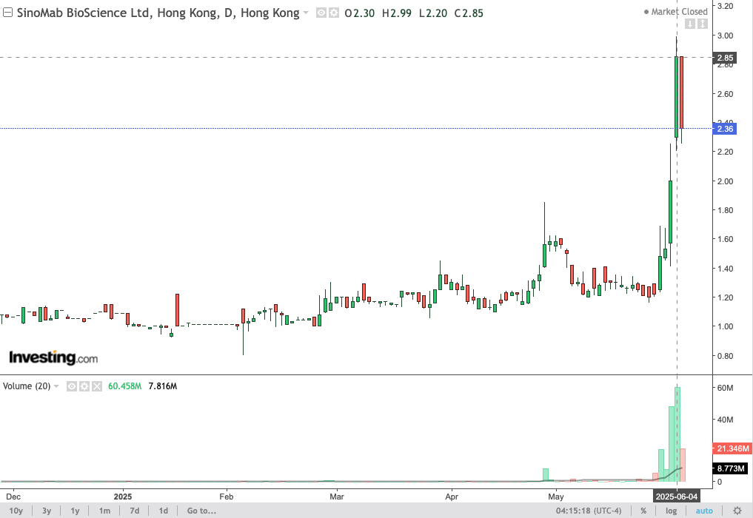This screenshot has height=518, width=753.
Task: Open dropdown arrow beside symbol title
Action: pyautogui.click(x=306, y=13)
